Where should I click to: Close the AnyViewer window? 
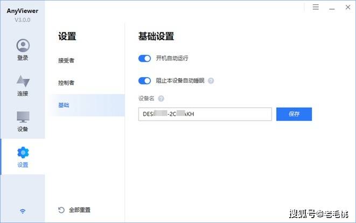348,7
